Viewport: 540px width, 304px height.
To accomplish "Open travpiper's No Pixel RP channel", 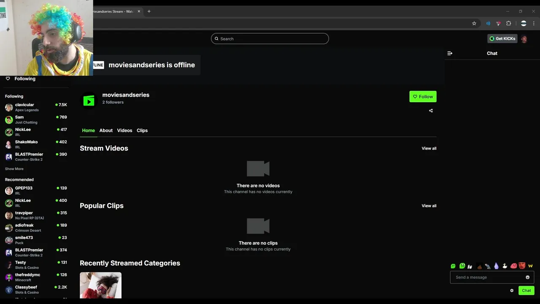I will click(36, 215).
